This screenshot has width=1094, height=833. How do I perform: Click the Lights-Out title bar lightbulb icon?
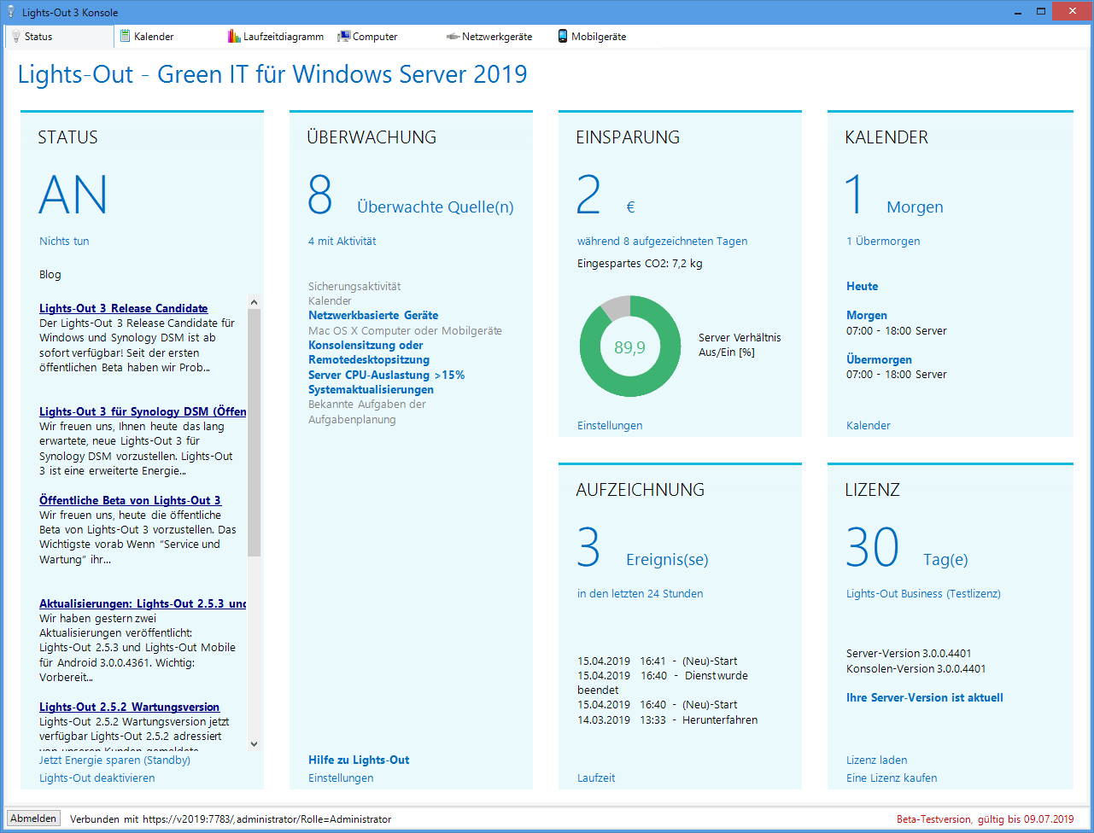[x=11, y=13]
